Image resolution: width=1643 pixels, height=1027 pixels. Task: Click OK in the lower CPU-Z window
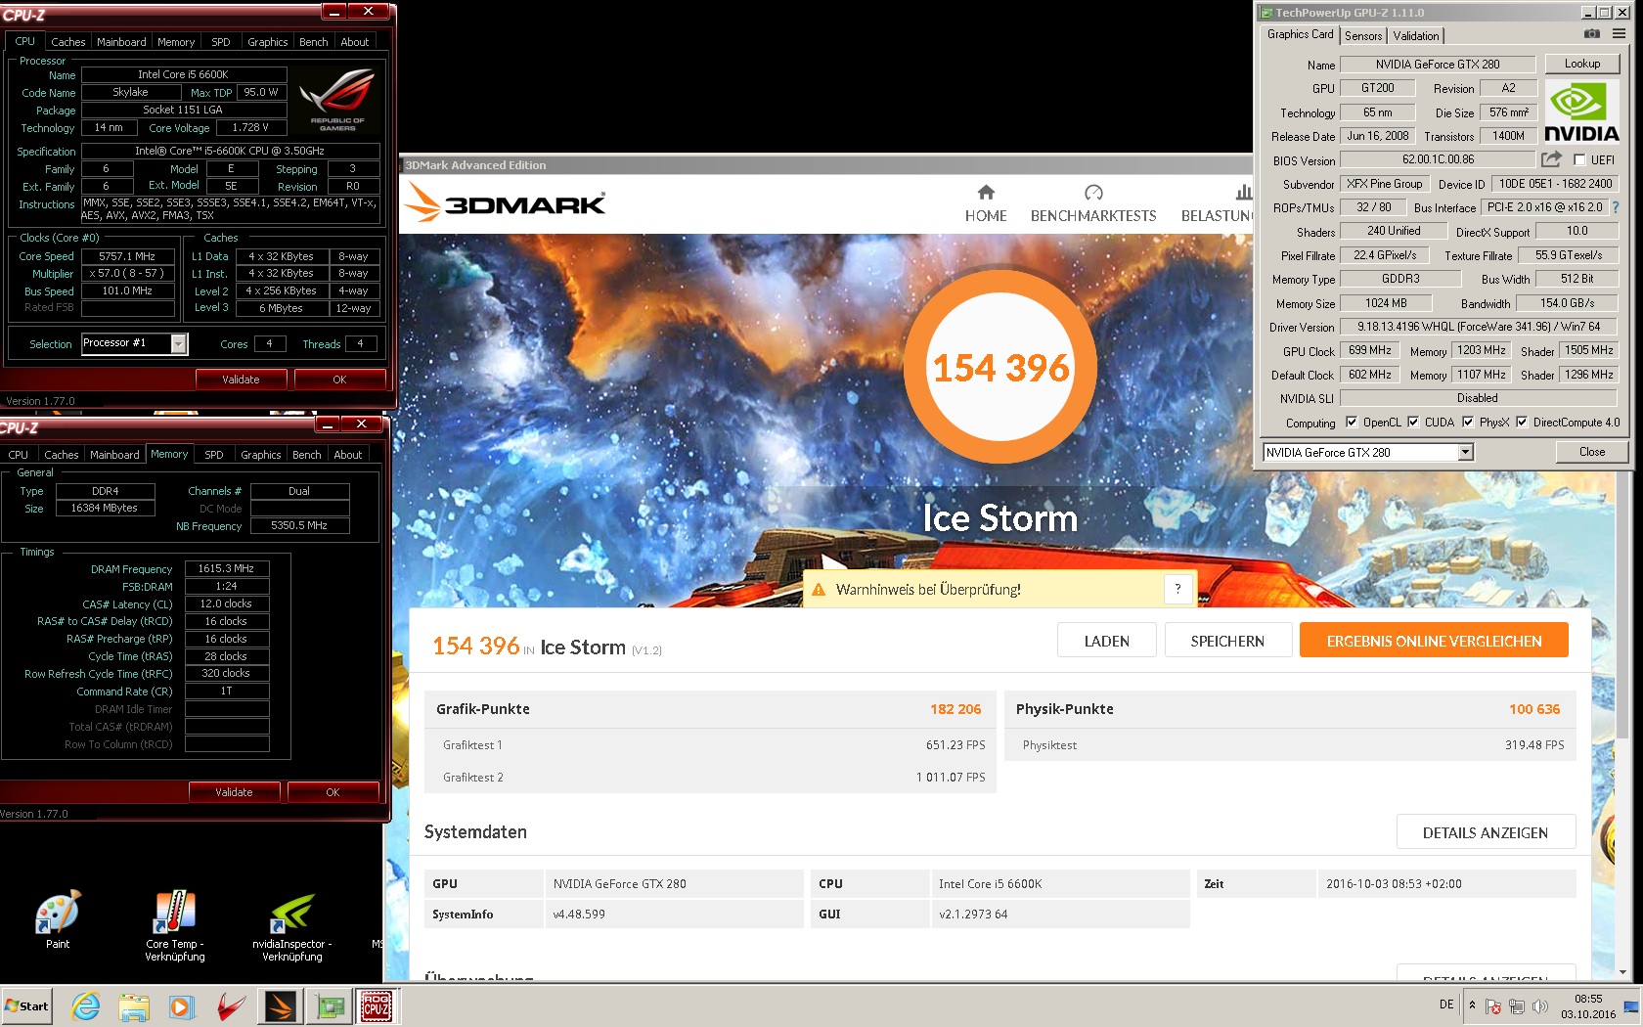333,792
